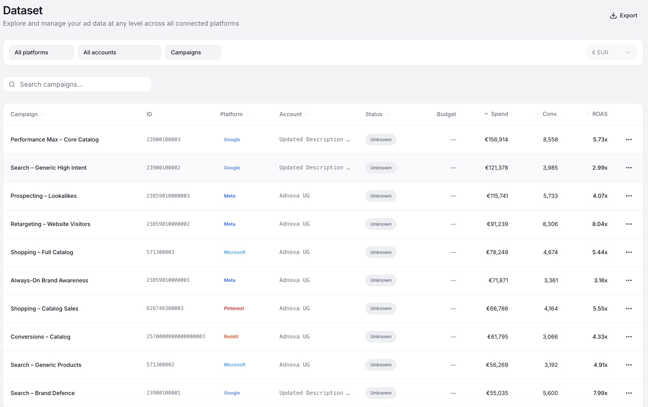Open row menu for Search – Brand Defence
This screenshot has width=648, height=407.
pyautogui.click(x=629, y=393)
